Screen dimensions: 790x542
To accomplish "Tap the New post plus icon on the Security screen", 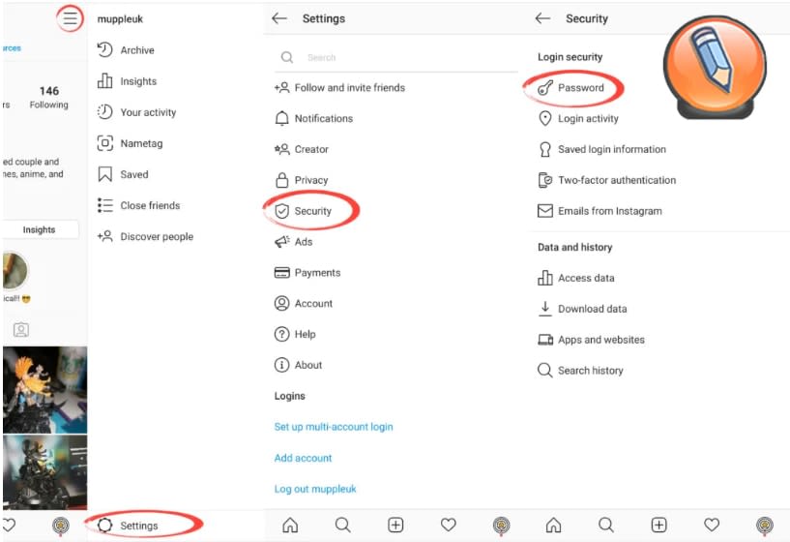I will (x=659, y=525).
